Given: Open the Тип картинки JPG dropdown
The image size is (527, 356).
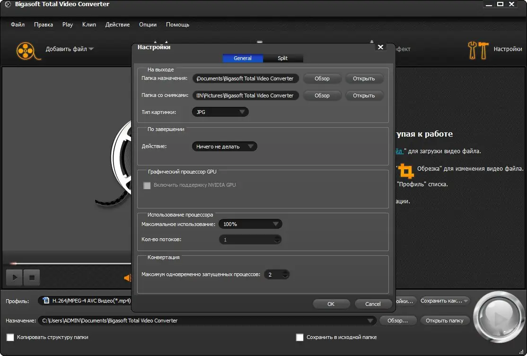Looking at the screenshot, I should [220, 112].
